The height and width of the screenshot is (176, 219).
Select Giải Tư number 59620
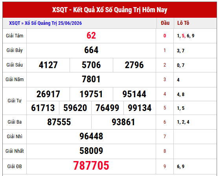tap(75, 108)
